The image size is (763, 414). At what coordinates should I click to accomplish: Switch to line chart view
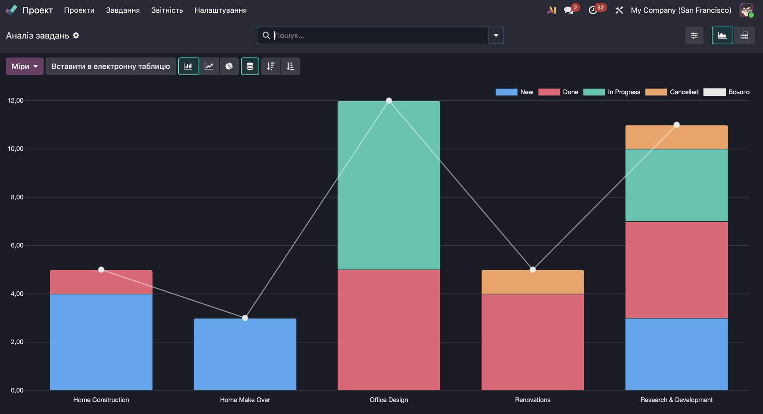click(209, 66)
